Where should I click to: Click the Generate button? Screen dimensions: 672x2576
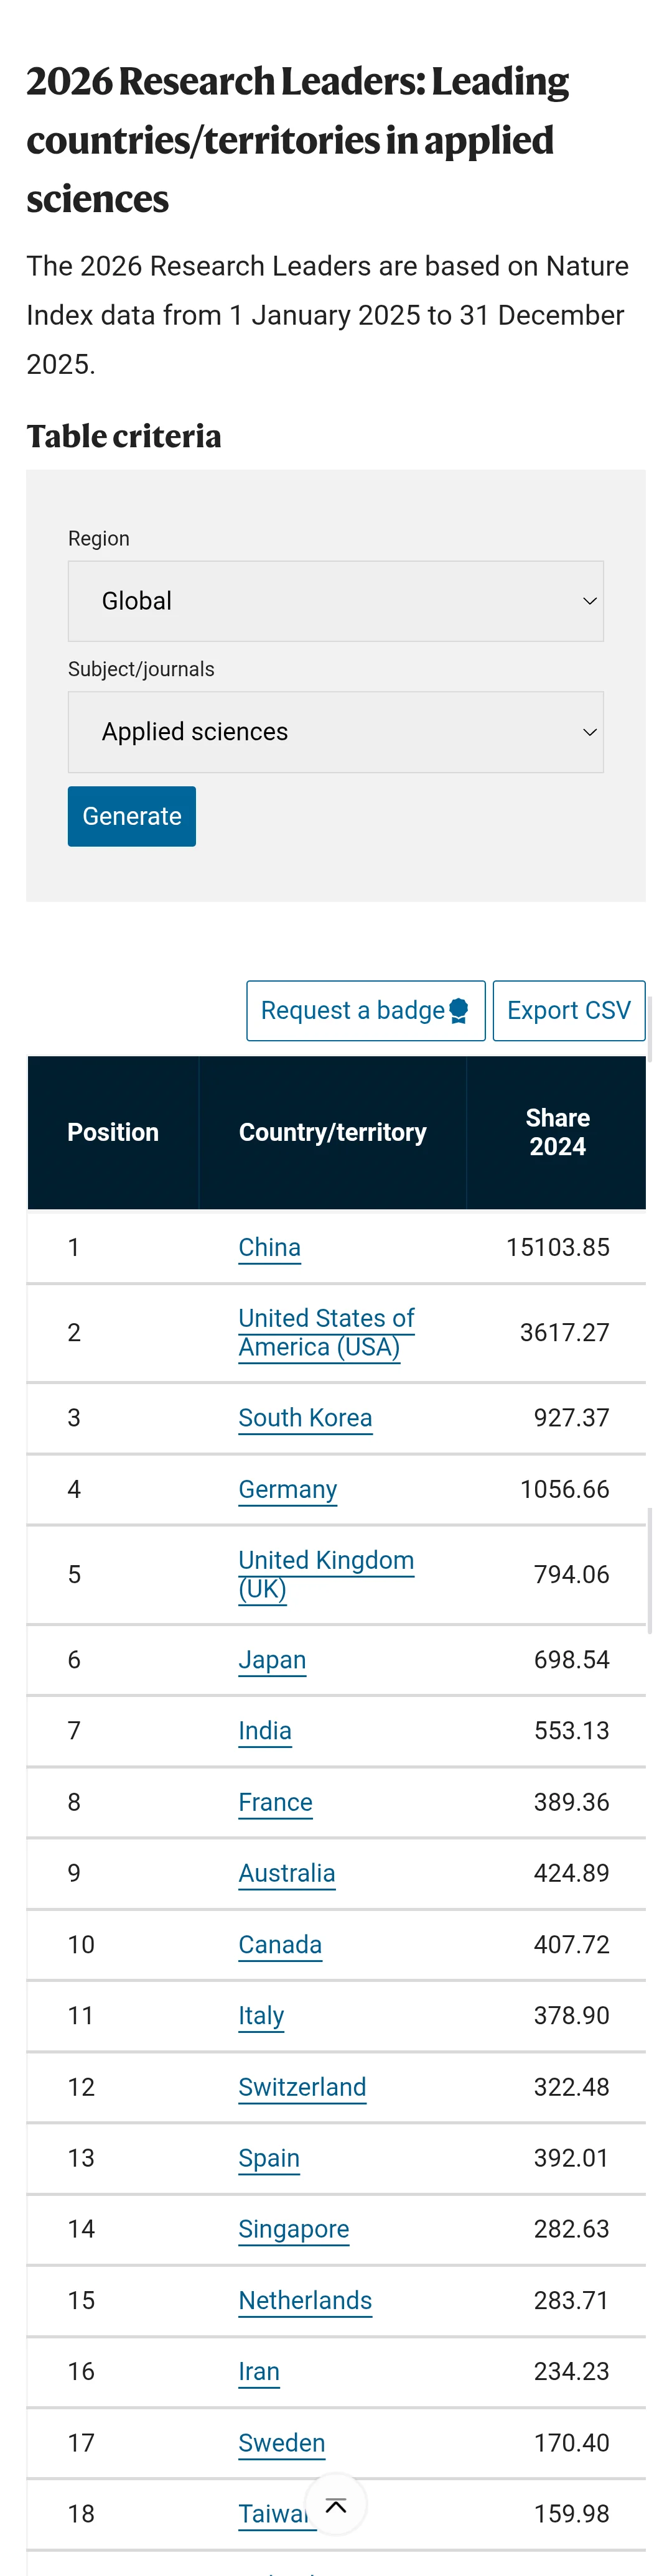[132, 816]
